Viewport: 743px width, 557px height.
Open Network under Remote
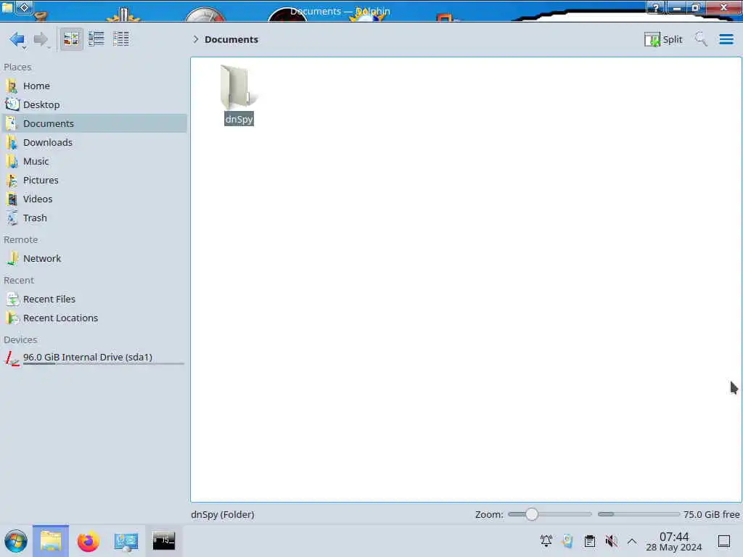pos(95,258)
